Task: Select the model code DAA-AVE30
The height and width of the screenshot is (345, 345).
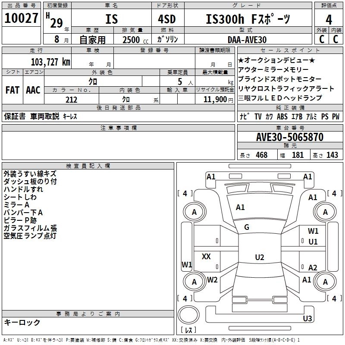Action: pyautogui.click(x=247, y=40)
